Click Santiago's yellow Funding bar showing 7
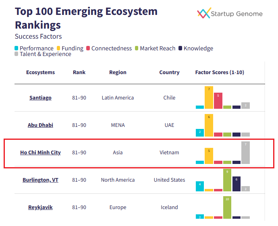 click(209, 98)
